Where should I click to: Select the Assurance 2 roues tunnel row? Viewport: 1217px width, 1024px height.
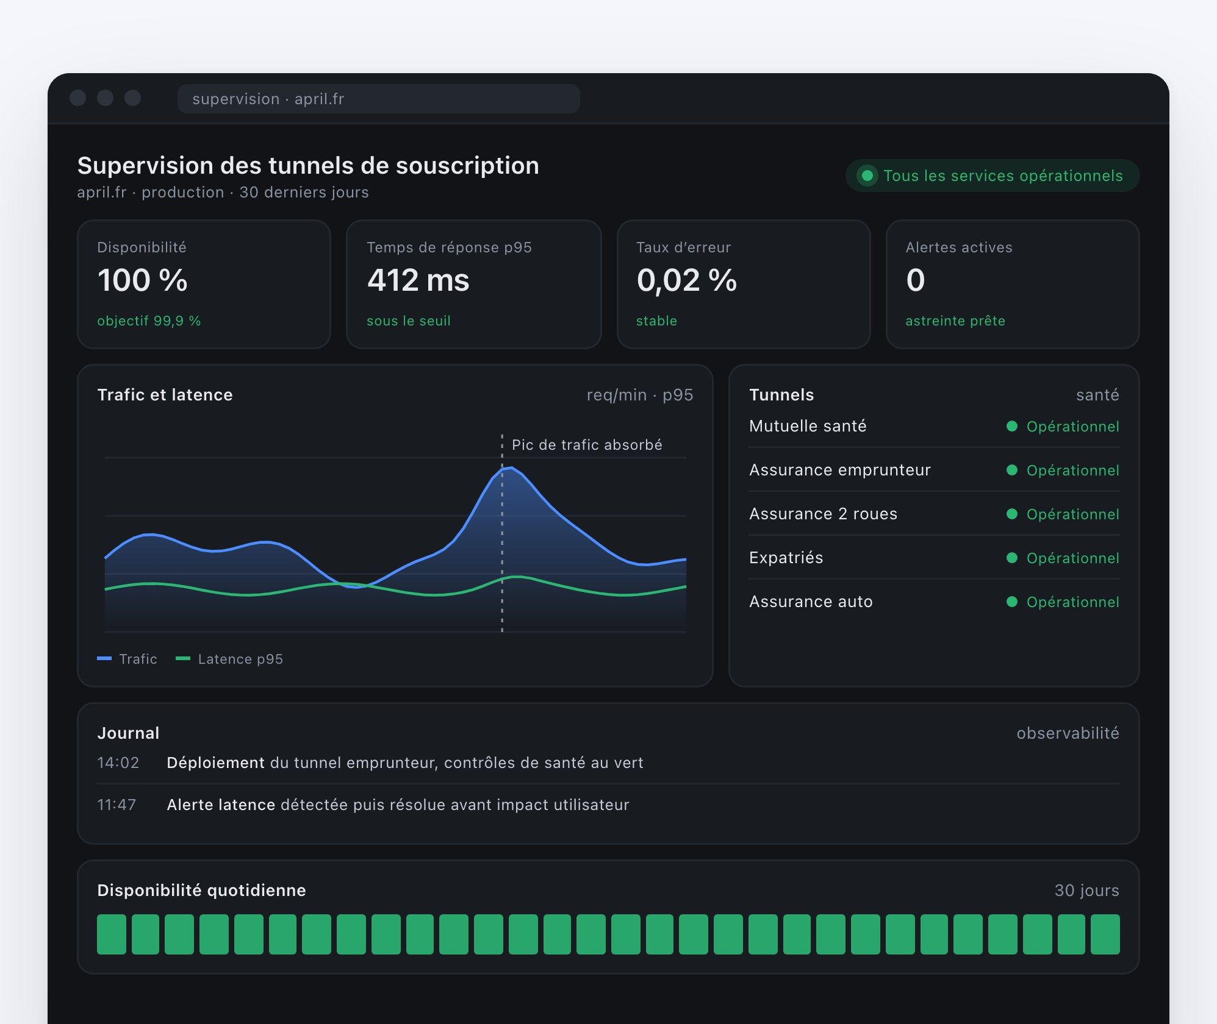click(x=934, y=514)
